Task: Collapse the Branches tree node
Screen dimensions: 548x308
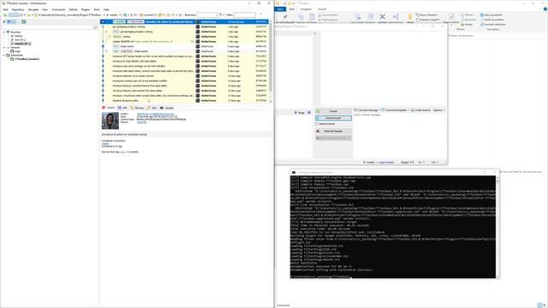Action: coord(4,32)
